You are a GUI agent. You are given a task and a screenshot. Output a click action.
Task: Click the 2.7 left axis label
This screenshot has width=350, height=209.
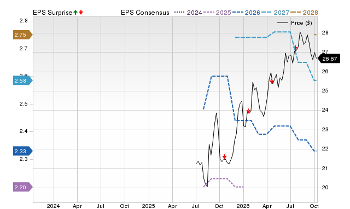coord(24,49)
